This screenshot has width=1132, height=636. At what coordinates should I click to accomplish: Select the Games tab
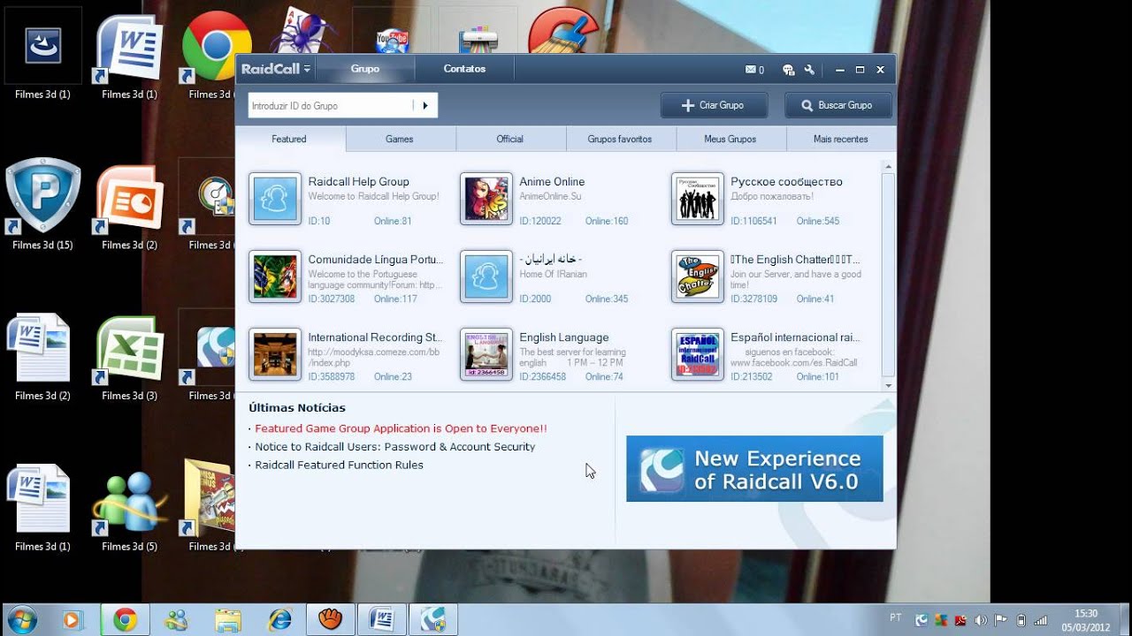[400, 139]
